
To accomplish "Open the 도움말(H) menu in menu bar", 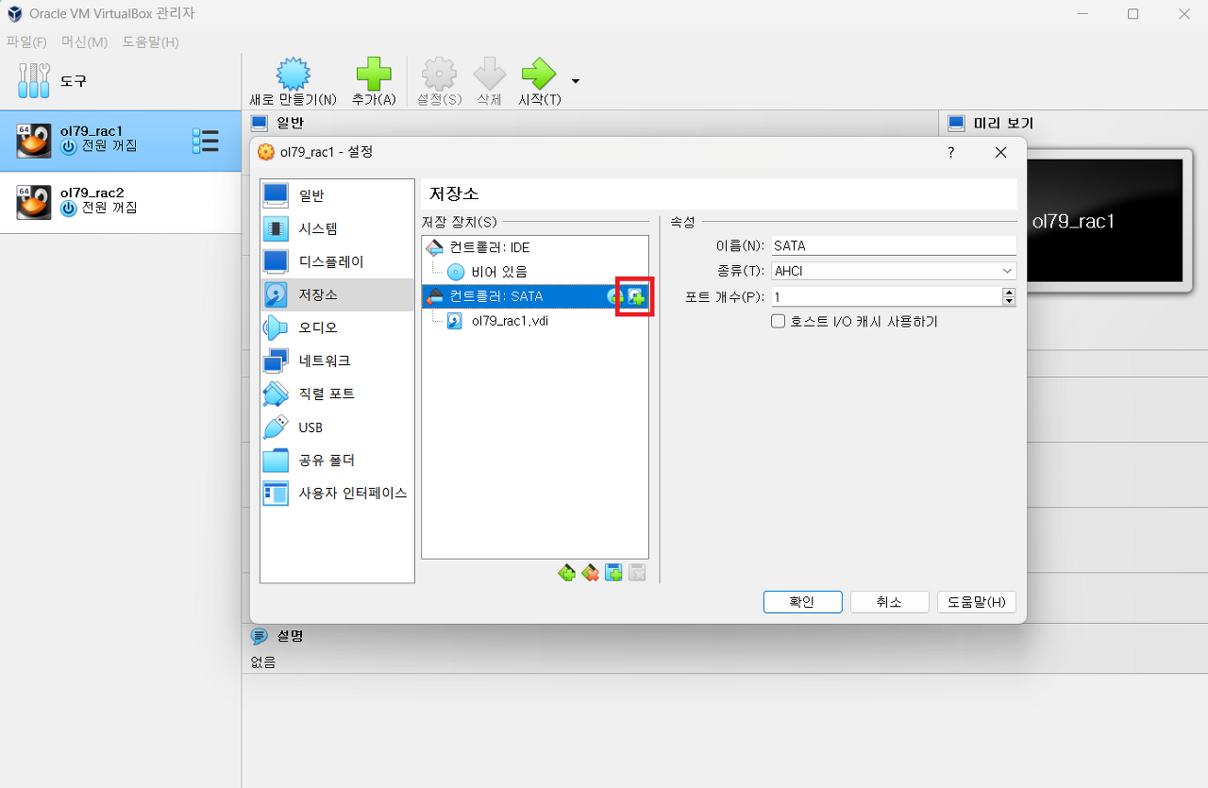I will [x=150, y=42].
